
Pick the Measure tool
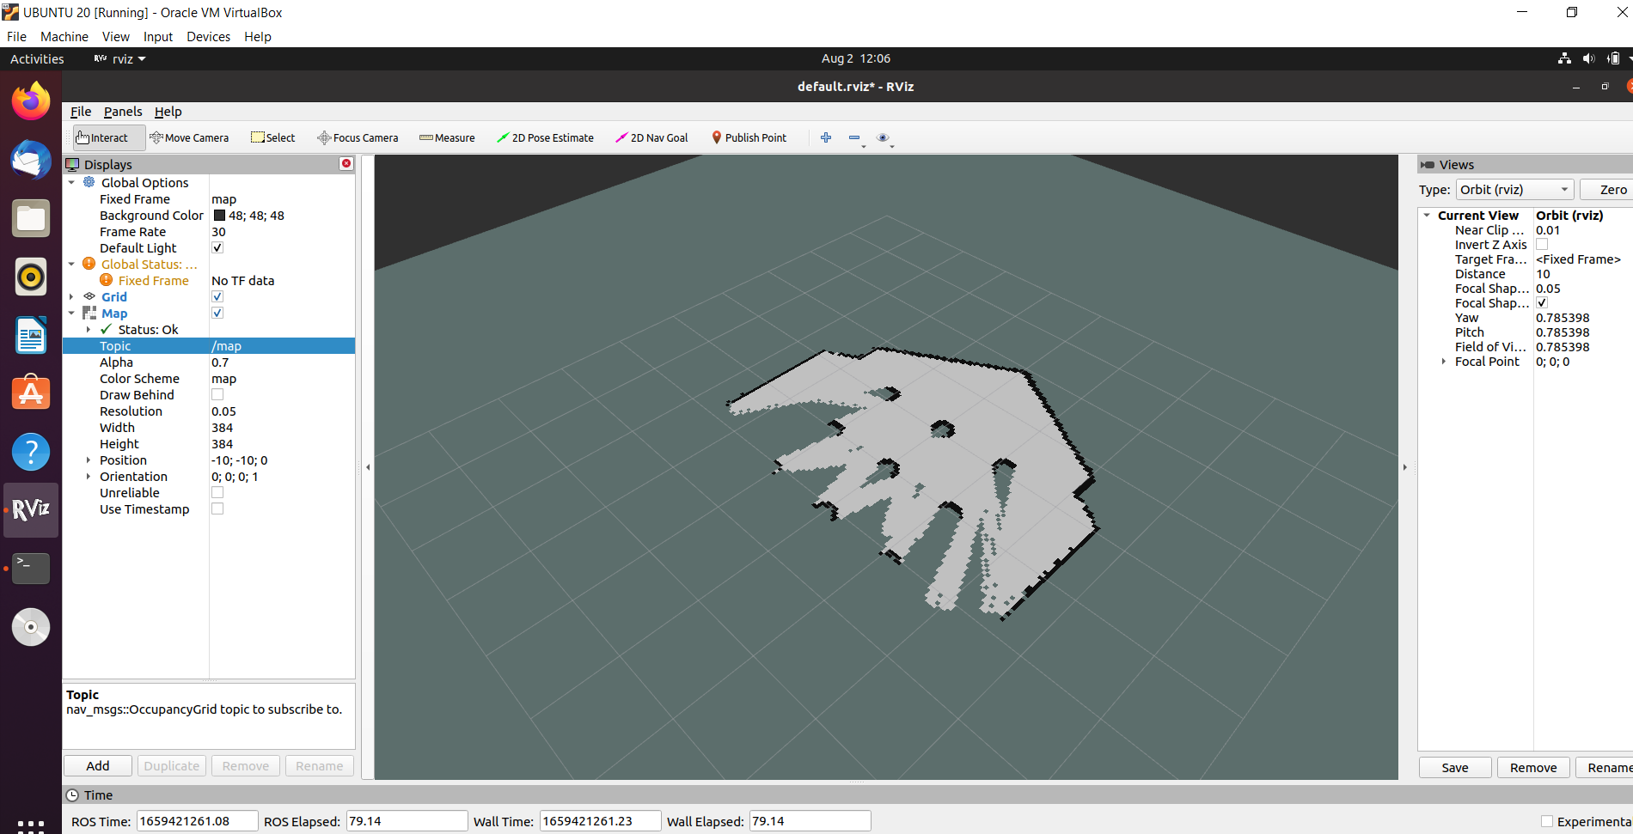coord(447,137)
